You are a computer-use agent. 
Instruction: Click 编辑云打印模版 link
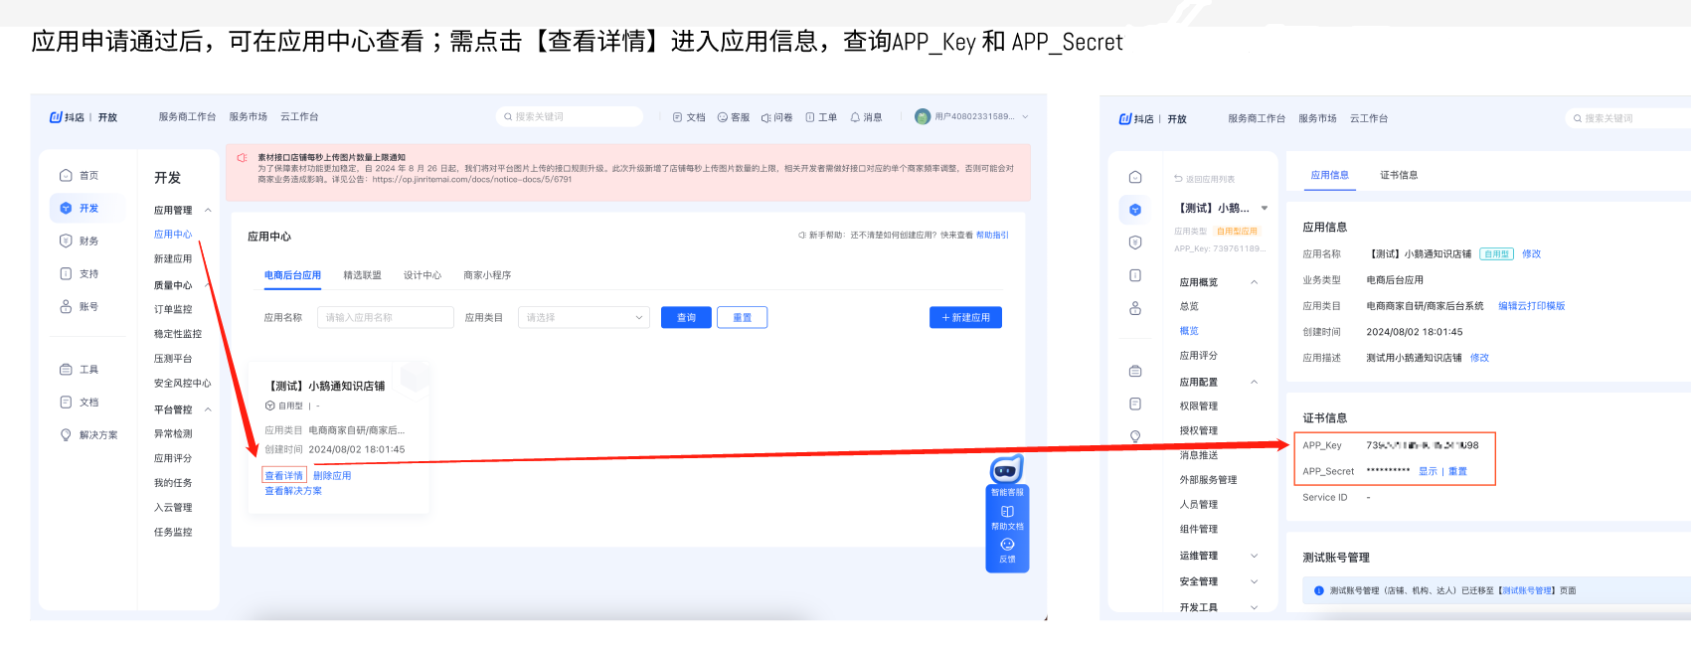pyautogui.click(x=1531, y=306)
